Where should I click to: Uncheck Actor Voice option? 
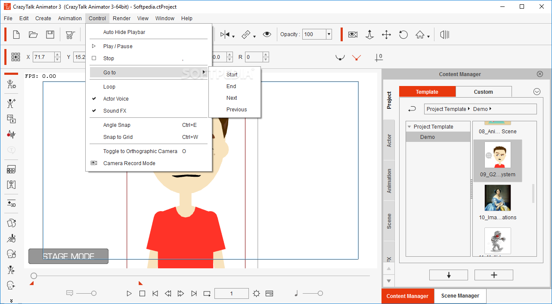point(149,99)
